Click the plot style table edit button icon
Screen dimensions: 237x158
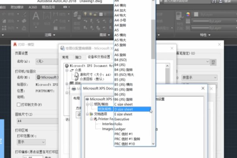point(213,62)
